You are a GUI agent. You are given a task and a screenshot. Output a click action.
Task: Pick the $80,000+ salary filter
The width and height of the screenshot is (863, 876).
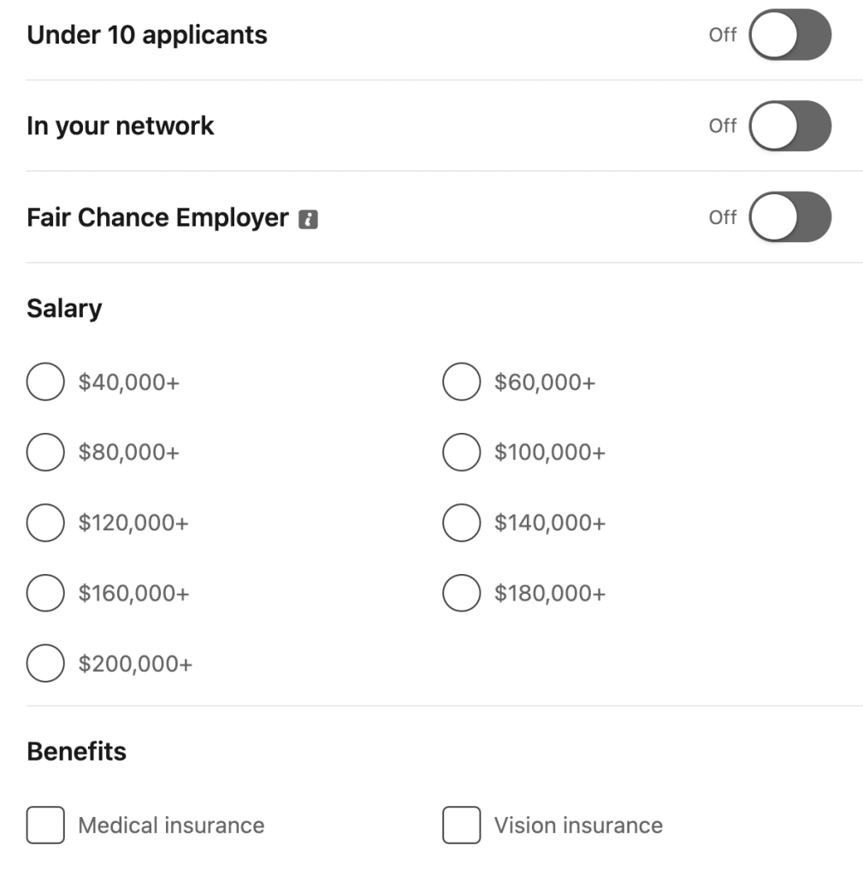[x=45, y=453]
